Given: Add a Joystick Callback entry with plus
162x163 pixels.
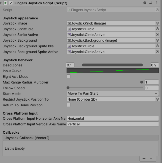Looking at the screenshot, I should pyautogui.click(x=144, y=158).
